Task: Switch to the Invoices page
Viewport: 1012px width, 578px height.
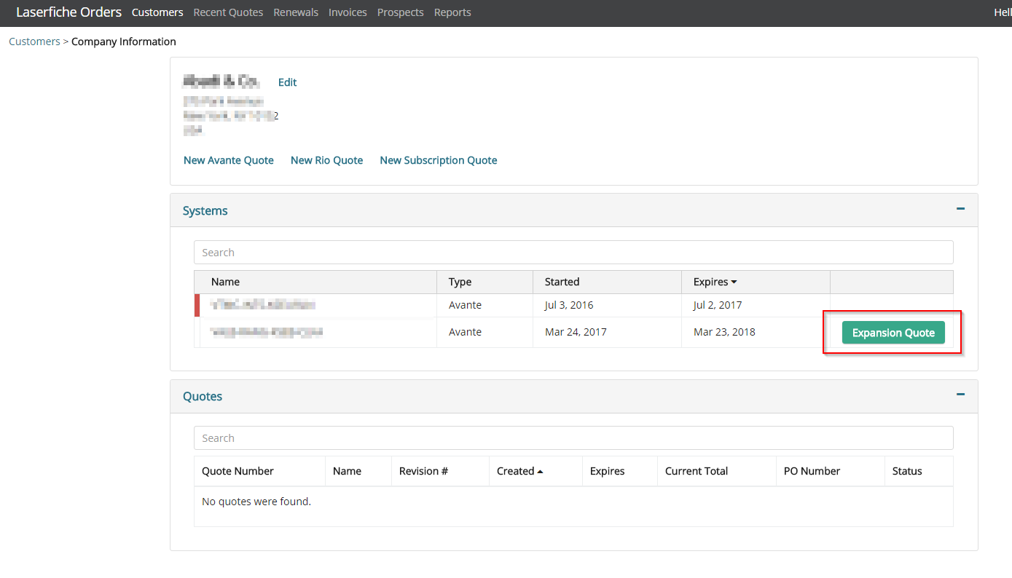Action: point(348,12)
